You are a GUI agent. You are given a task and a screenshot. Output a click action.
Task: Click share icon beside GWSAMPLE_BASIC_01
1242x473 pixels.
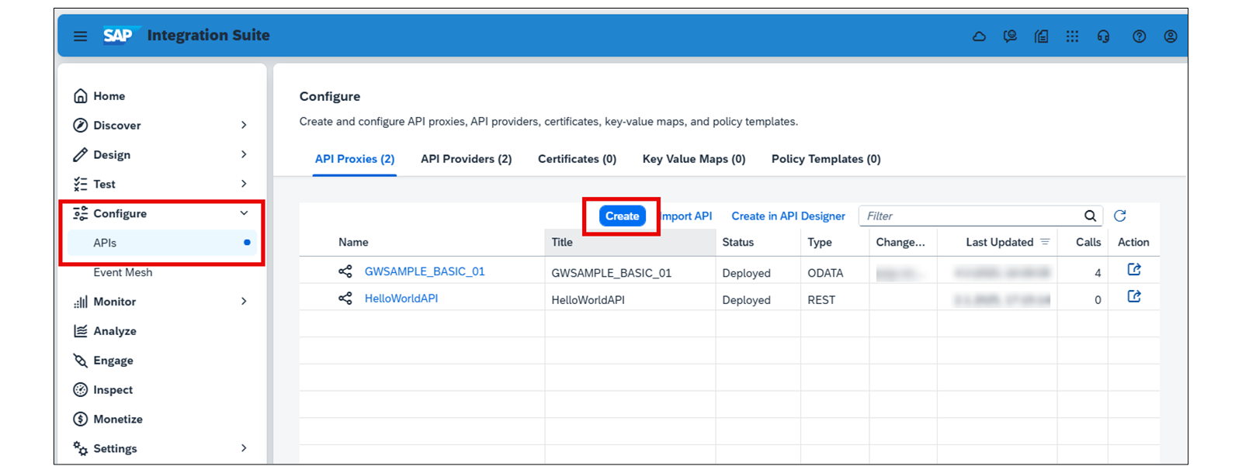345,271
